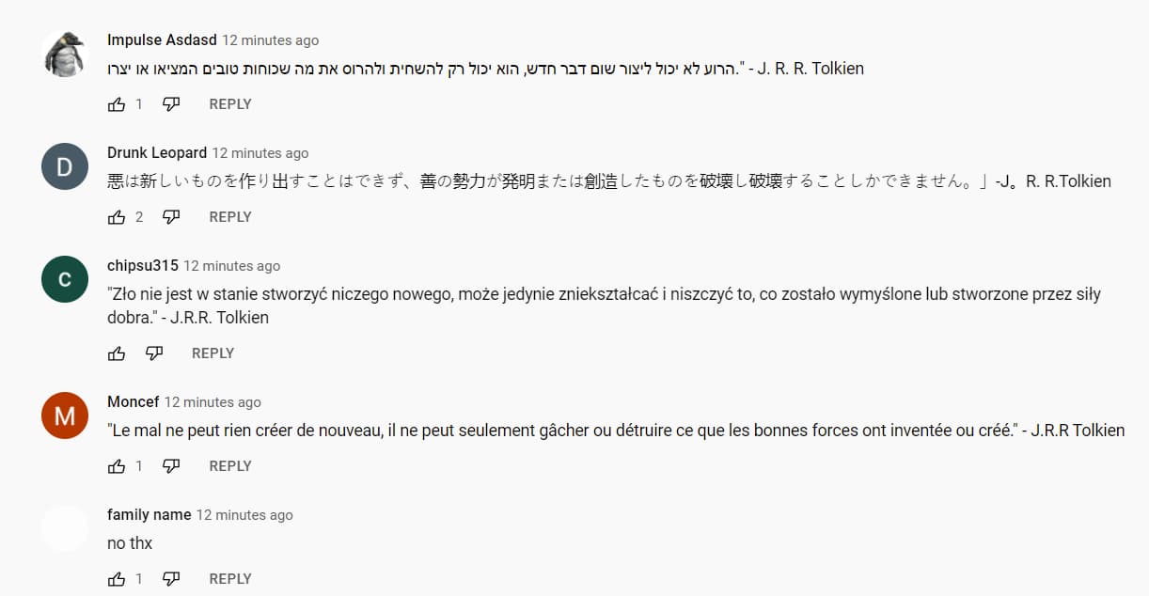This screenshot has height=596, width=1149.
Task: Reply to chipsu315's comment
Action: click(x=212, y=353)
